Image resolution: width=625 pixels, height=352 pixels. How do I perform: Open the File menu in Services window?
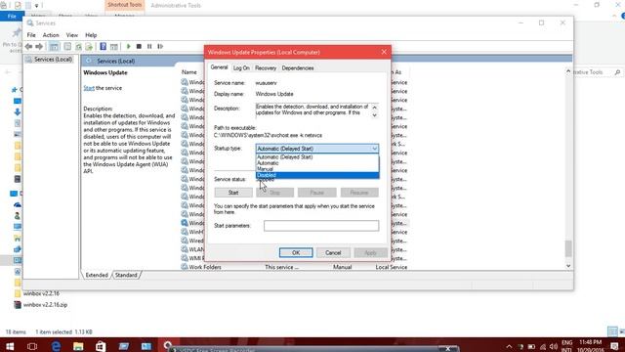pyautogui.click(x=31, y=35)
